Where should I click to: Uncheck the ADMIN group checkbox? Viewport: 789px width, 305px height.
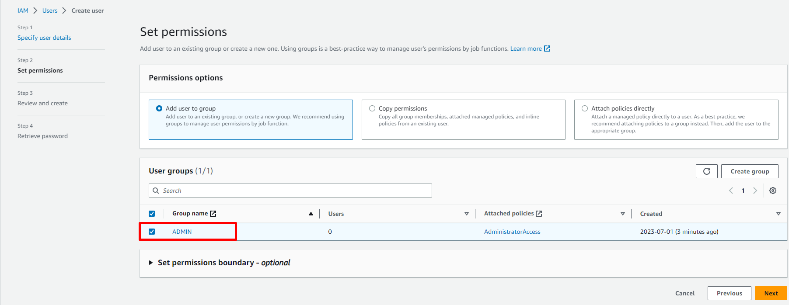point(152,232)
